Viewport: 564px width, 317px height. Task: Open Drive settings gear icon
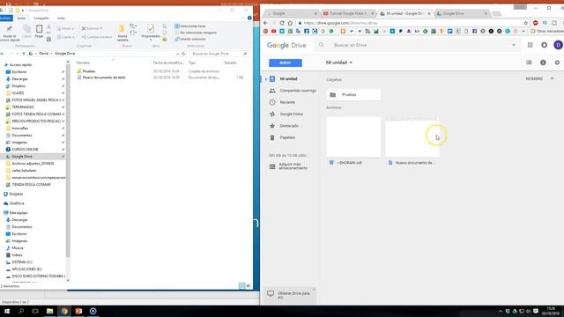[557, 63]
